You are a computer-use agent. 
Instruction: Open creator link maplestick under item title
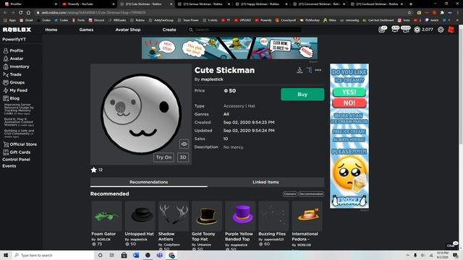(x=212, y=79)
